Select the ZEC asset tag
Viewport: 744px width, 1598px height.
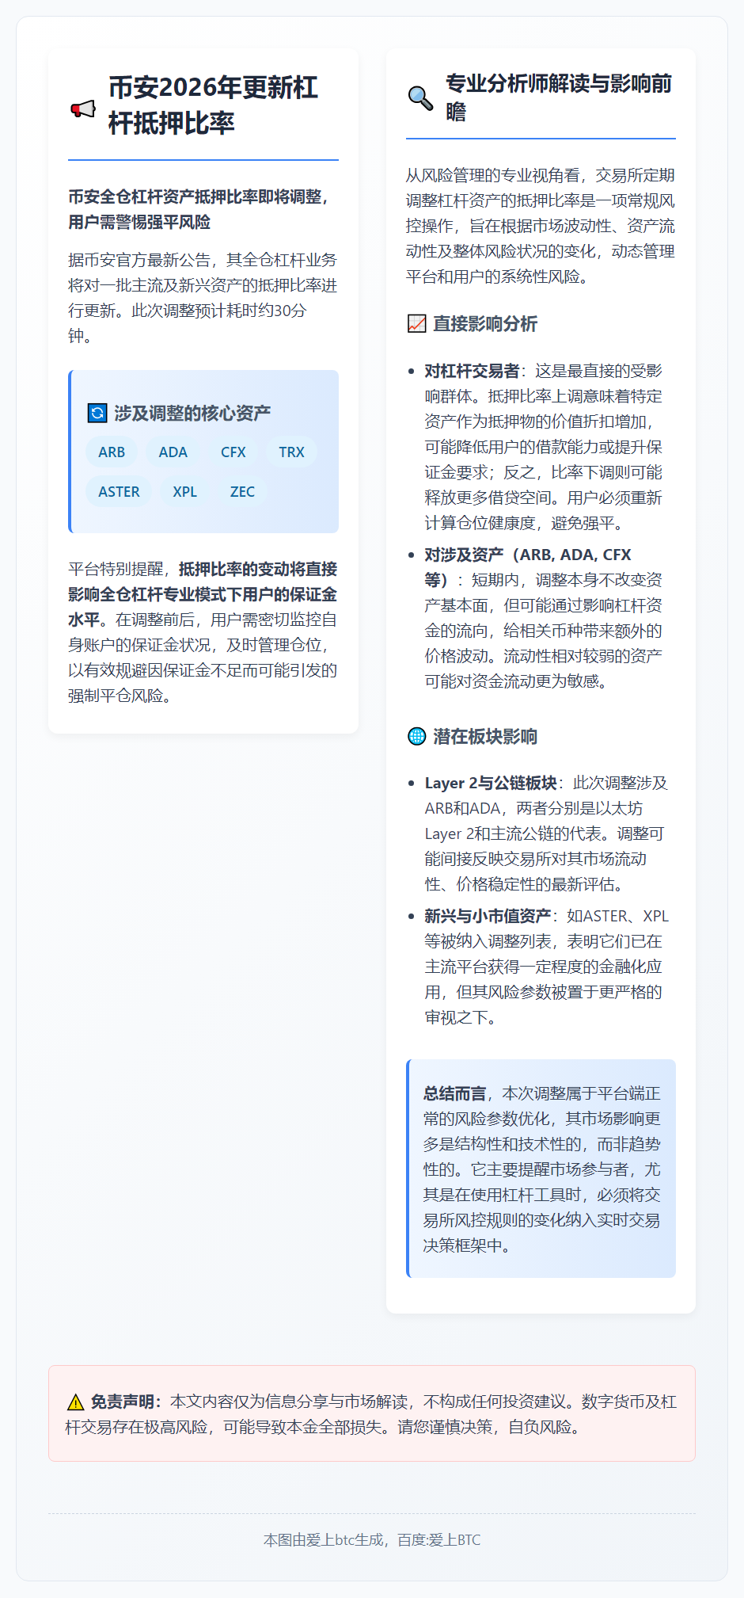tap(242, 491)
